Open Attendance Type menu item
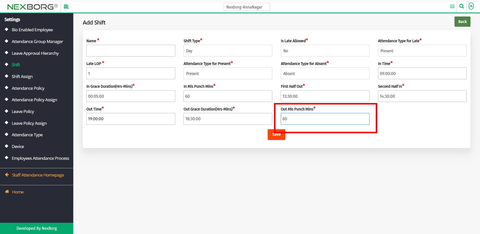Screen dimensions: 480x234 click(x=27, y=135)
